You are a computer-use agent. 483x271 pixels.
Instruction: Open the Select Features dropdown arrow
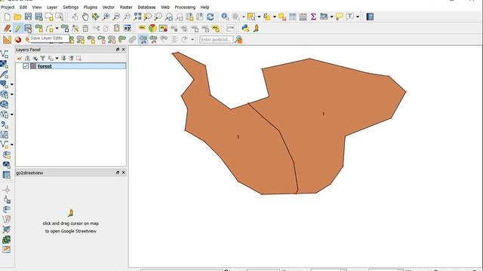click(259, 17)
